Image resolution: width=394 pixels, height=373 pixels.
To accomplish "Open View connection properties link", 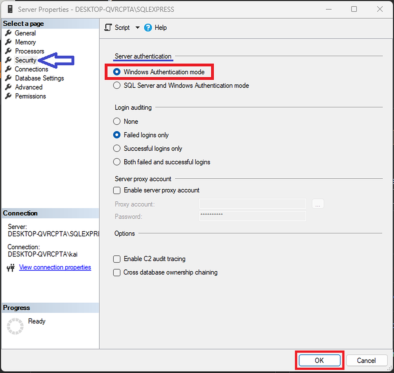I will pyautogui.click(x=55, y=267).
